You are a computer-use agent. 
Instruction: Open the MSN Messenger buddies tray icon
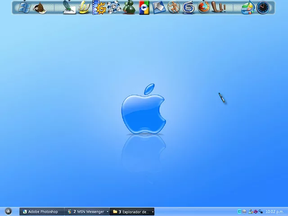[251, 211]
